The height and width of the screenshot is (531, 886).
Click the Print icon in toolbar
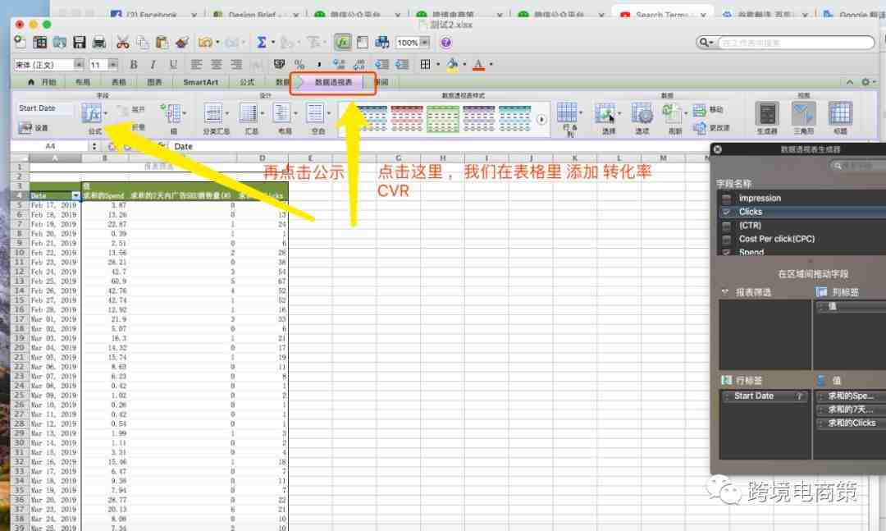(x=99, y=43)
